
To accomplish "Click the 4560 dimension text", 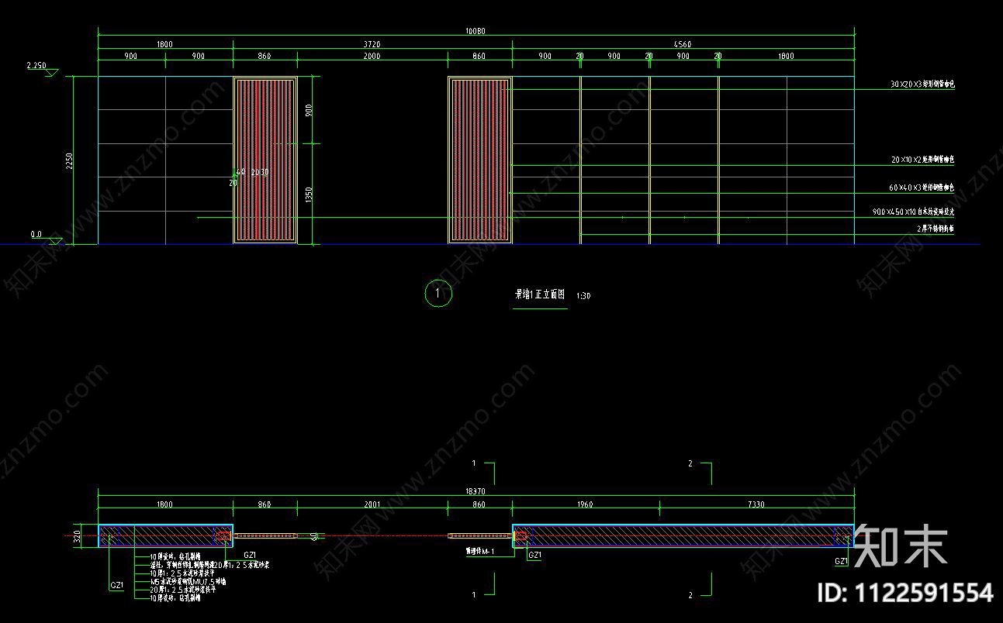I will tap(683, 44).
